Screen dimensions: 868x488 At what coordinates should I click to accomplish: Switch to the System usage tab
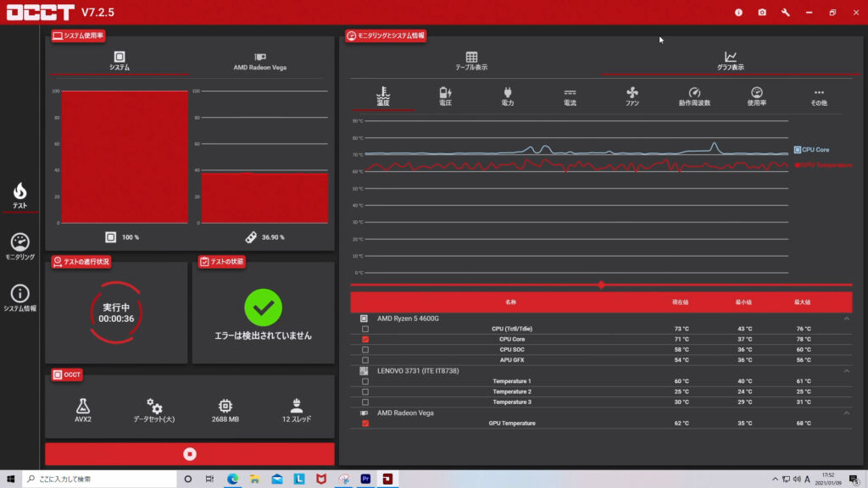tap(120, 61)
